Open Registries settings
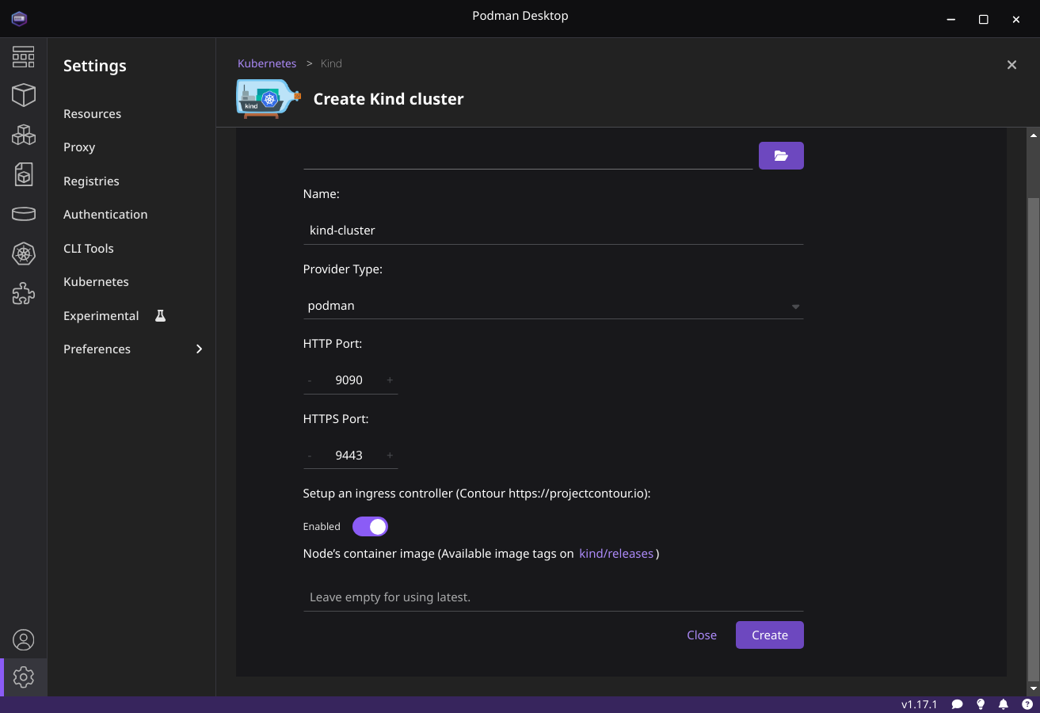Screen dimensions: 1040x713 click(x=91, y=181)
